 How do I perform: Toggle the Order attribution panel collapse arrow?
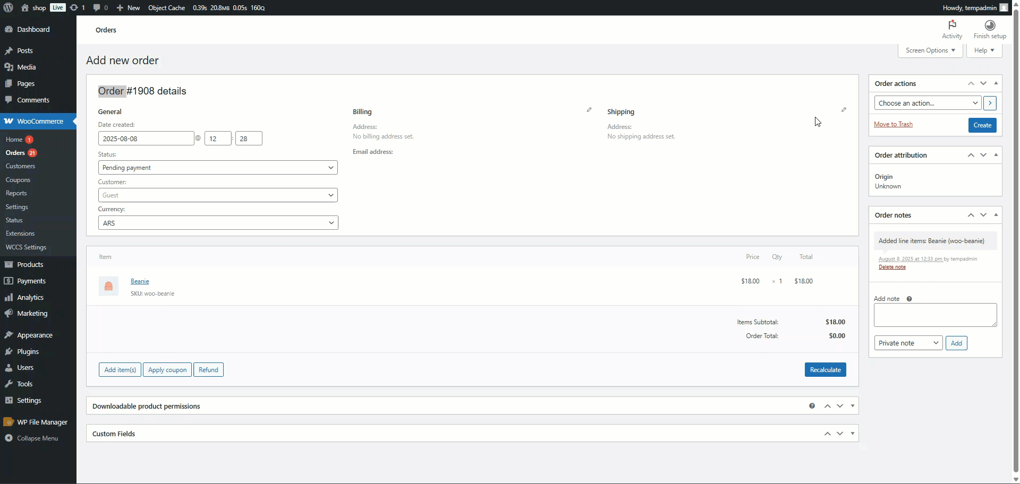tap(996, 155)
